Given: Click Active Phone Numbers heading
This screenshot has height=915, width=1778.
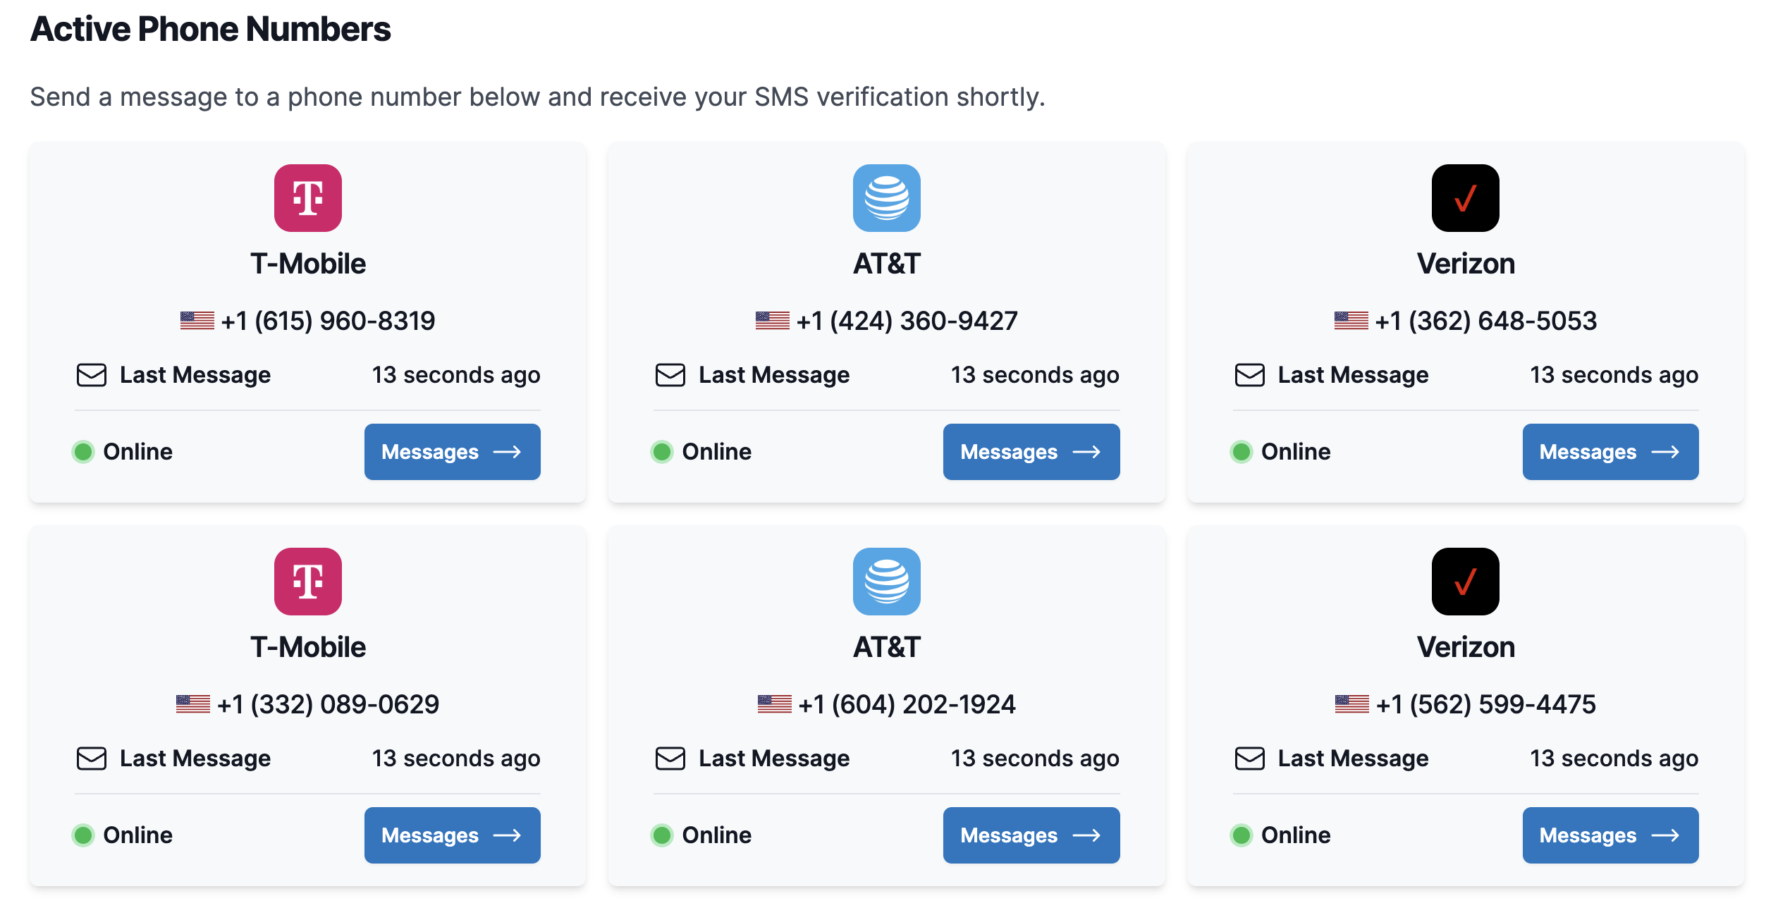Looking at the screenshot, I should tap(211, 30).
